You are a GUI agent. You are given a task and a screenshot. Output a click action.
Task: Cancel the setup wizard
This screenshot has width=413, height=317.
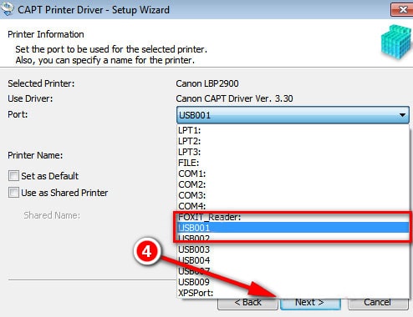378,303
